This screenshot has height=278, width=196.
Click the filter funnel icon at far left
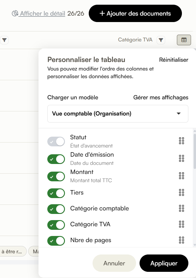click(x=4, y=40)
